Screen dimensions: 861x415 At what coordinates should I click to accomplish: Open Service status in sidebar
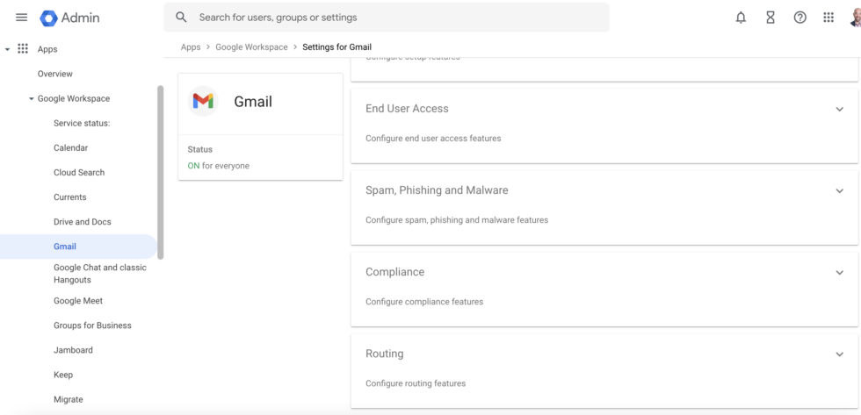click(82, 124)
